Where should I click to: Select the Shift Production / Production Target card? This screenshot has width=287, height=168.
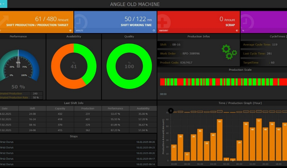(37, 22)
